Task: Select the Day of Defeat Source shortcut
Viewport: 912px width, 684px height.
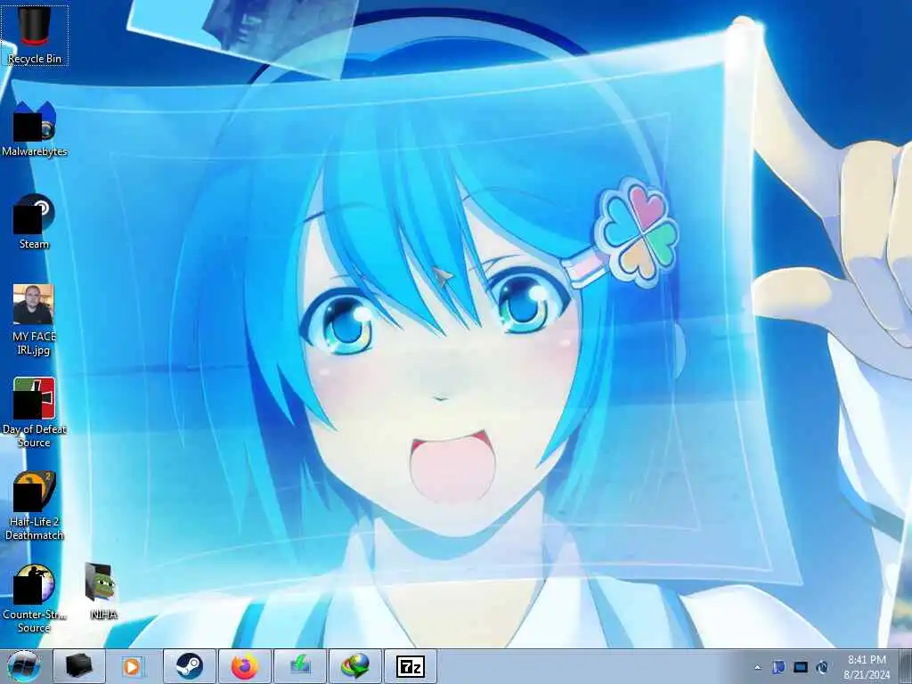Action: (35, 412)
